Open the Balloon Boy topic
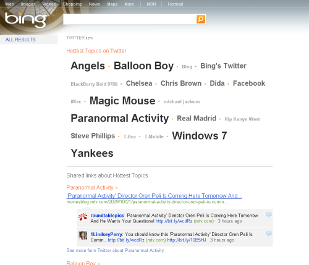The image size is (309, 265). pos(143,66)
